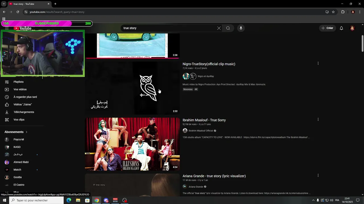Open more options for Nigro-TrueStory video
364x204 pixels.
318,63
